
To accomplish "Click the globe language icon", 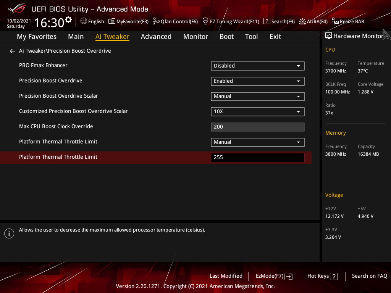I will coord(84,21).
